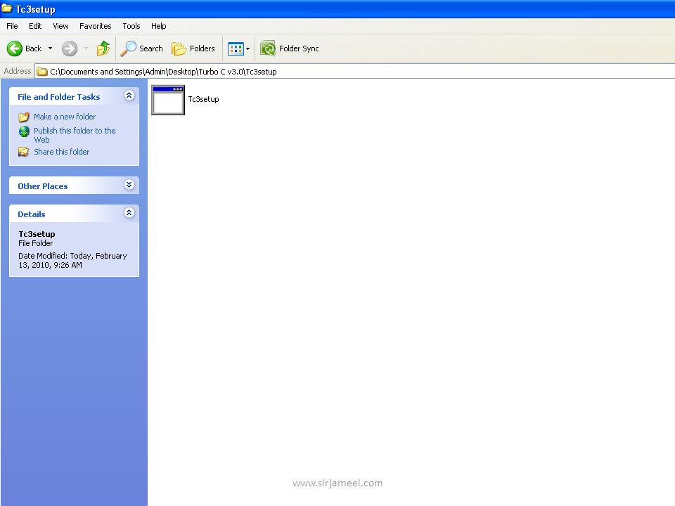675x506 pixels.
Task: Toggle the Folders pane button
Action: pos(193,48)
